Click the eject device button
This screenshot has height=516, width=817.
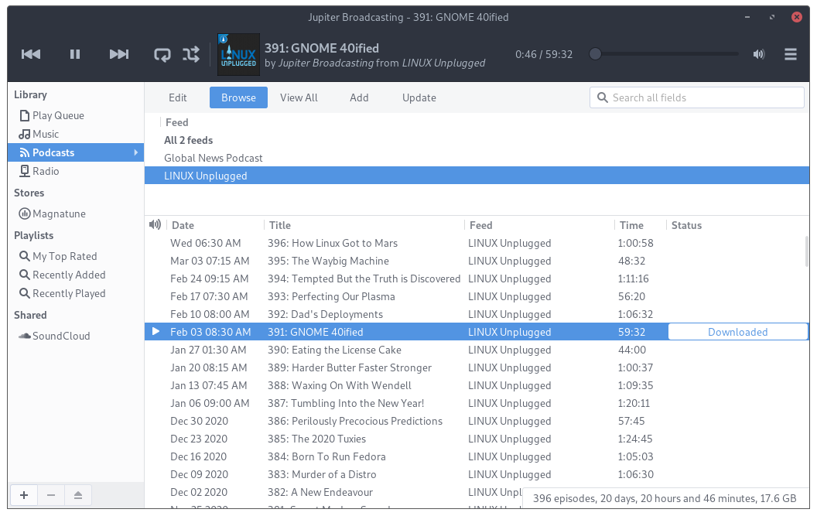click(x=78, y=495)
